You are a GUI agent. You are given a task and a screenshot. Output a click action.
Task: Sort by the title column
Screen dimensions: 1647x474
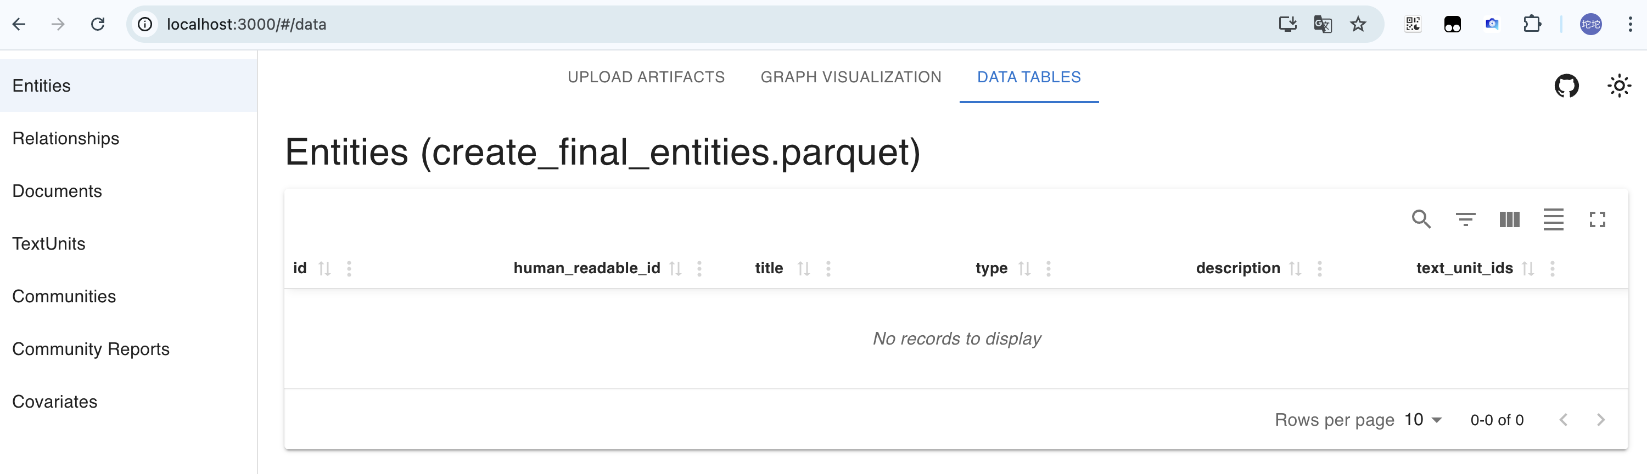804,268
